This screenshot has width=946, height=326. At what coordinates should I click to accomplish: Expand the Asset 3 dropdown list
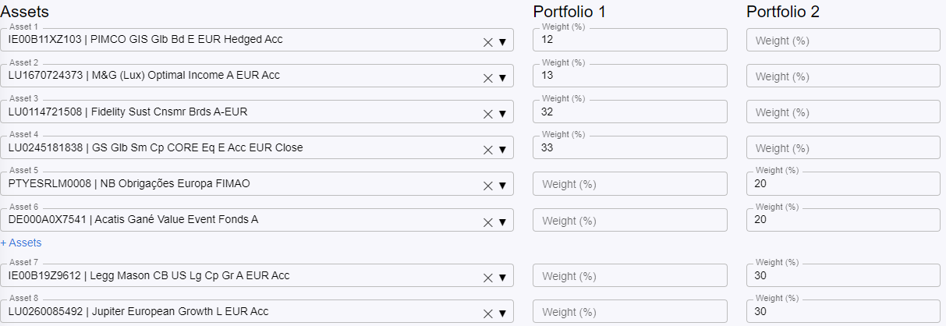502,114
